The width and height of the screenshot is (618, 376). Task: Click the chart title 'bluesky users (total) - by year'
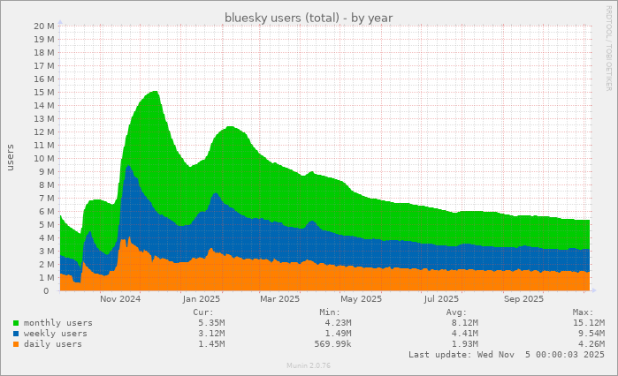click(309, 18)
